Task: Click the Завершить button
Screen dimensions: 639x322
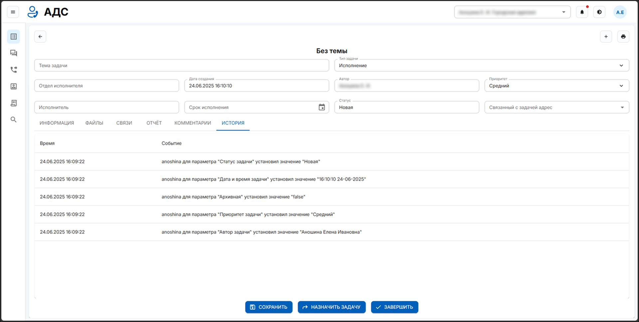Action: pos(394,307)
